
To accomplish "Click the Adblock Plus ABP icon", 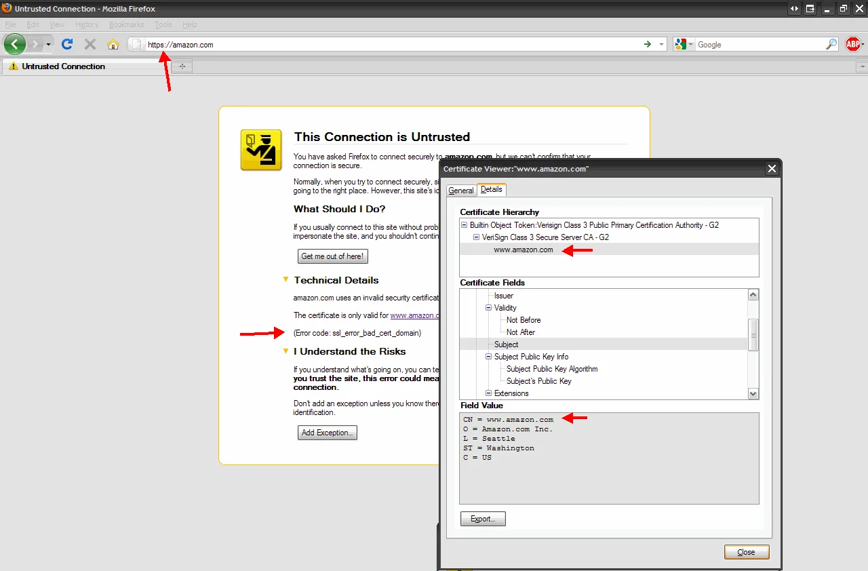I will (853, 45).
